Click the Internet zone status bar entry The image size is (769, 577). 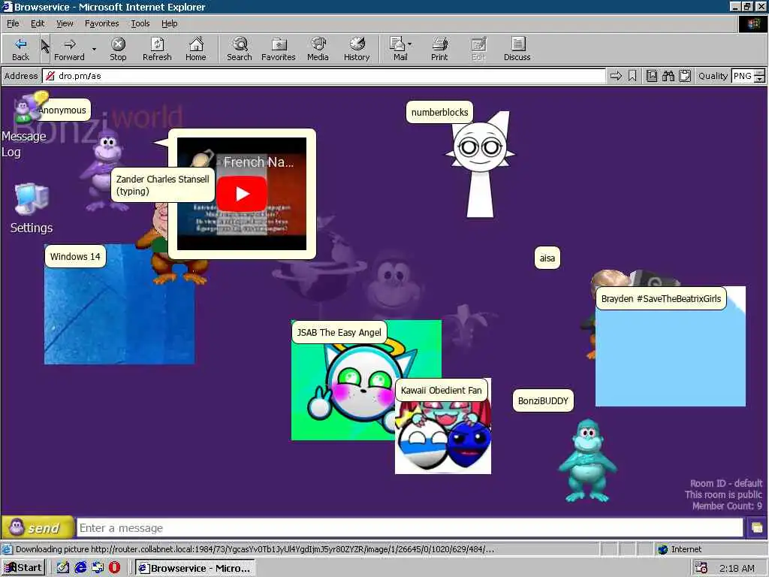point(680,549)
